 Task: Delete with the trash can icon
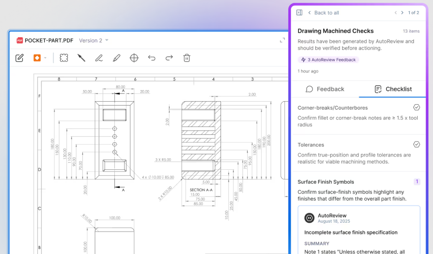187,58
